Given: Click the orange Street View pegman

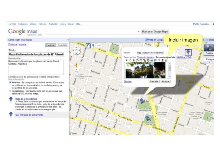Looking at the screenshot, I should click(76, 65).
